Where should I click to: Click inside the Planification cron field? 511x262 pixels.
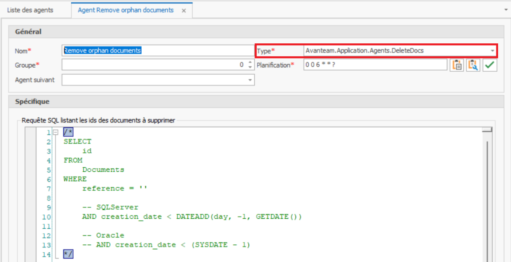tap(375, 65)
